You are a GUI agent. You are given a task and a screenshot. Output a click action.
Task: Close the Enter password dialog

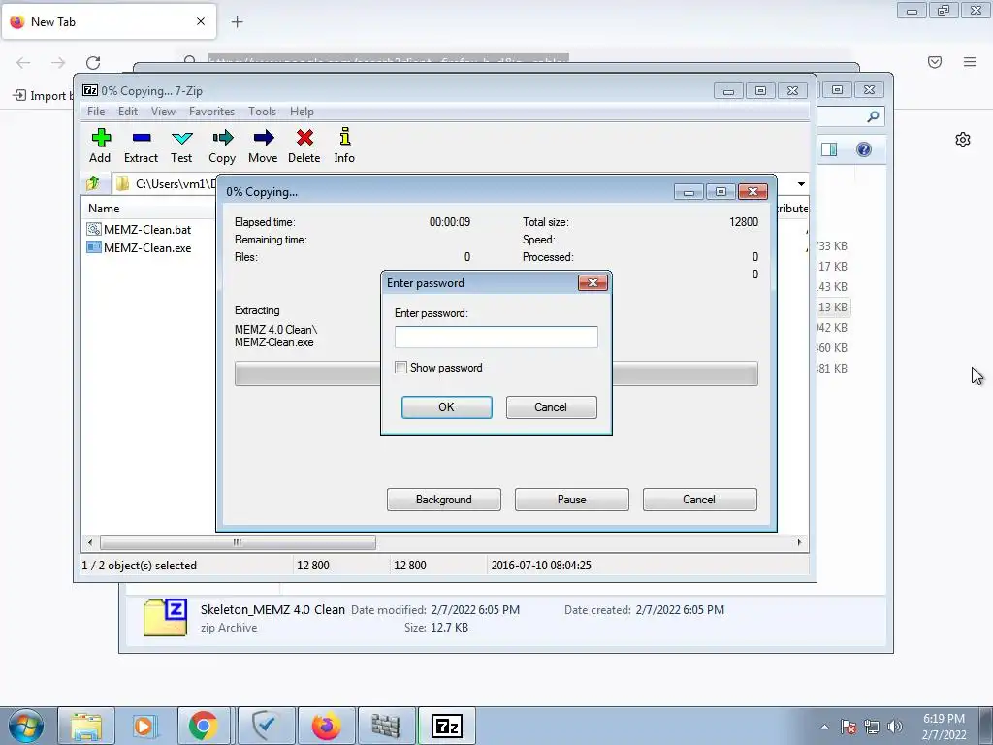click(593, 282)
